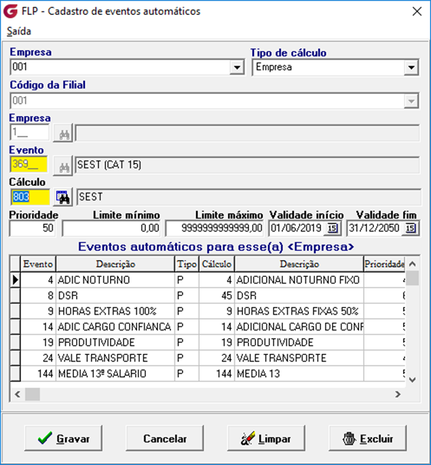Click the vertical scrollbar thumb

pos(412,278)
